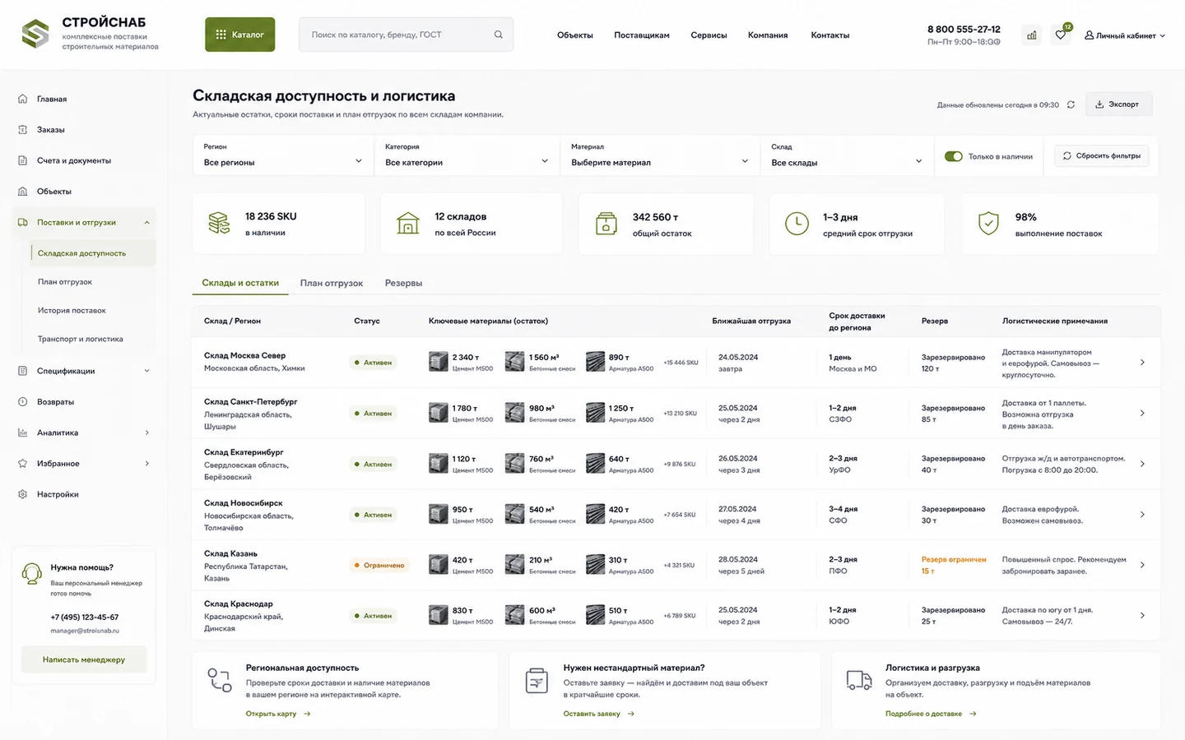Viewport: 1185px width, 740px height.
Task: Switch to the Резервы tab
Action: tap(403, 283)
